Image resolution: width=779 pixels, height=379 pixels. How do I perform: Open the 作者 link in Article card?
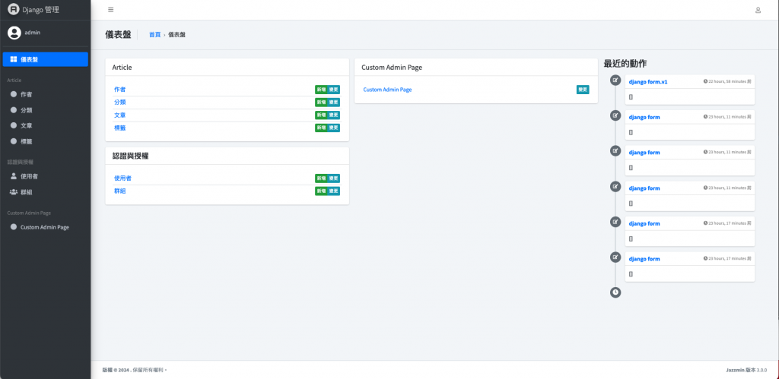119,90
